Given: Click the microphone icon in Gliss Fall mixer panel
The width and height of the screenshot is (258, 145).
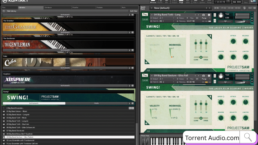Looking at the screenshot, I should point(211,97).
